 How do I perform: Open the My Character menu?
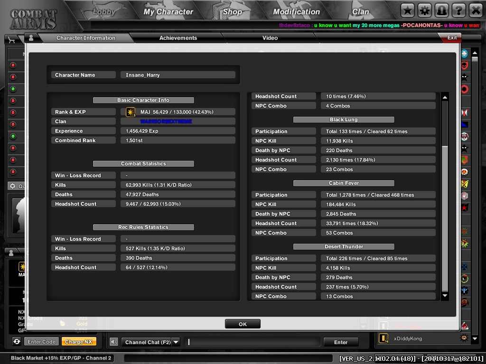(168, 12)
